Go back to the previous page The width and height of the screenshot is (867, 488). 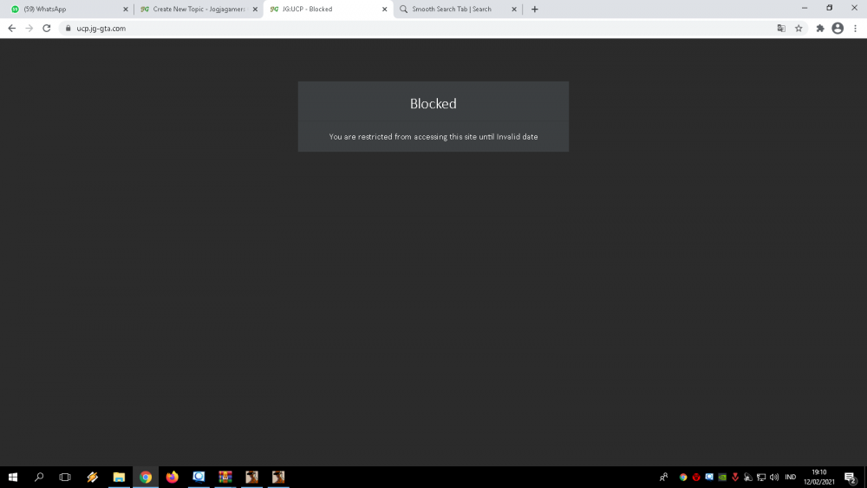(x=11, y=29)
